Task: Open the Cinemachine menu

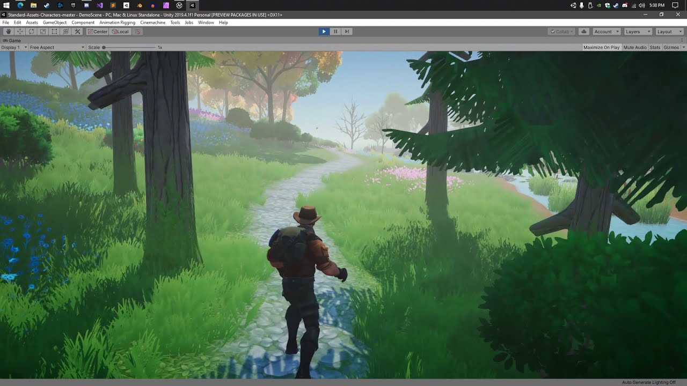Action: (x=153, y=23)
